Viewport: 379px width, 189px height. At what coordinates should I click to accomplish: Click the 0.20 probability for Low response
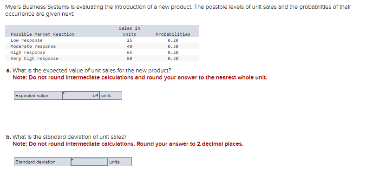click(x=173, y=40)
